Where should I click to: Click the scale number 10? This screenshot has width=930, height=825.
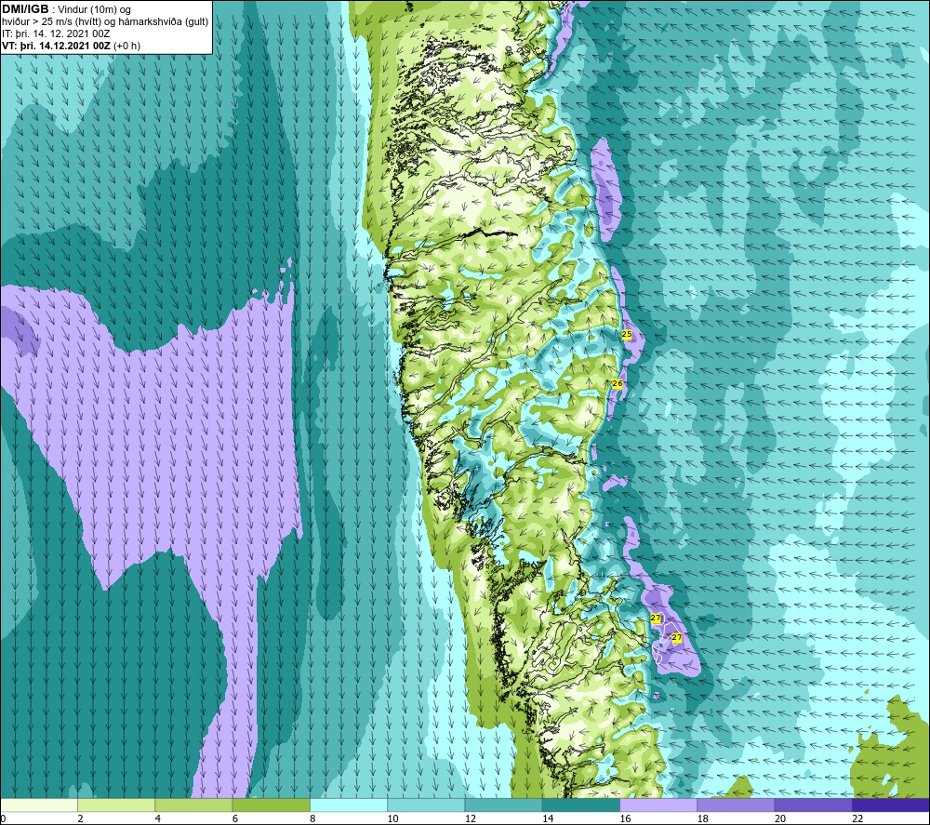click(x=392, y=819)
